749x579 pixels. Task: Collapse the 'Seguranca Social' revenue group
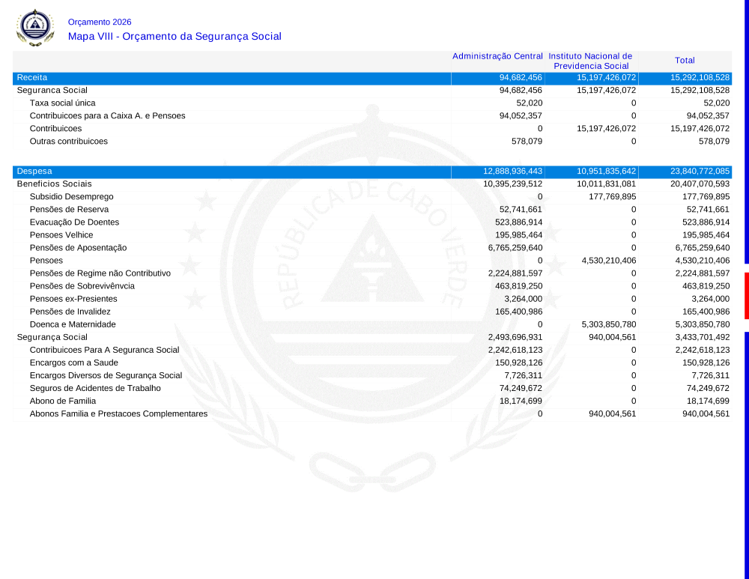tap(52, 91)
